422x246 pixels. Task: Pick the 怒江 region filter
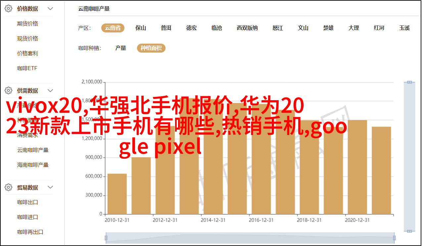point(278,28)
